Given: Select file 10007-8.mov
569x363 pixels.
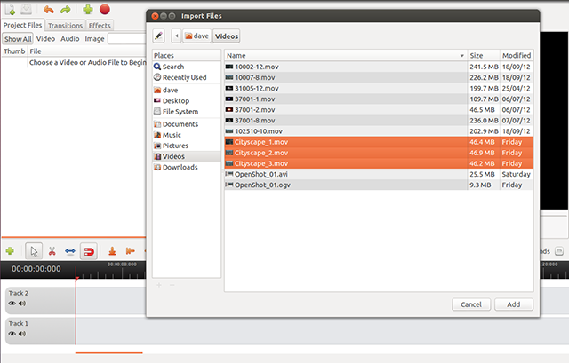Looking at the screenshot, I should pos(379,77).
